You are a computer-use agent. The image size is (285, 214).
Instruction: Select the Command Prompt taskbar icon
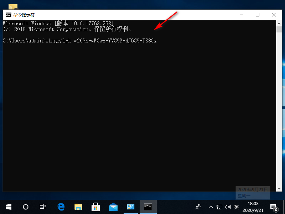[x=148, y=207]
